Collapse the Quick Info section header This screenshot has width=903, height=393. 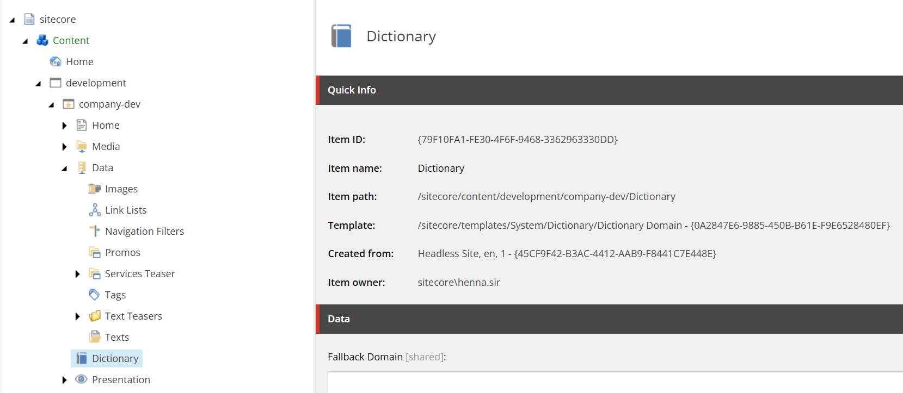click(609, 90)
